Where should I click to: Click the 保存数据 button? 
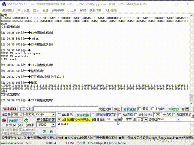click(83, 115)
